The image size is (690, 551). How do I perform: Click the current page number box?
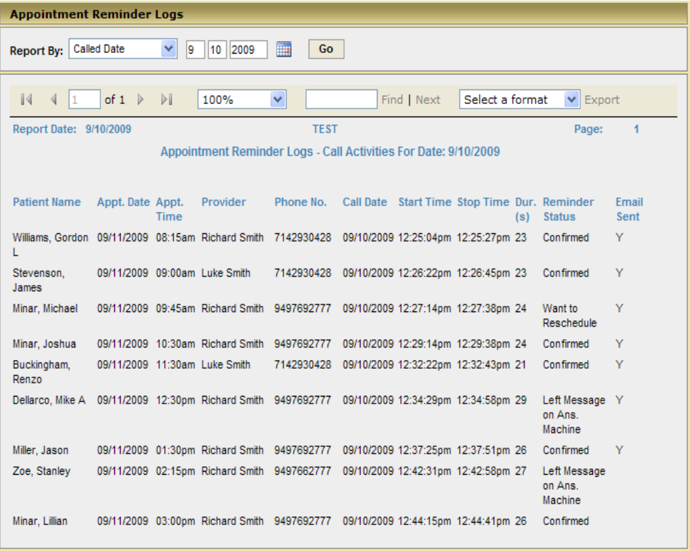(85, 100)
